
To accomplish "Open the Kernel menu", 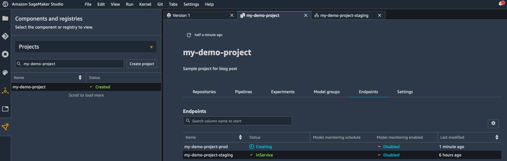I will 145,4.
